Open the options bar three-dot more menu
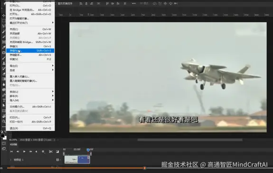The width and height of the screenshot is (273, 173). point(133,3)
